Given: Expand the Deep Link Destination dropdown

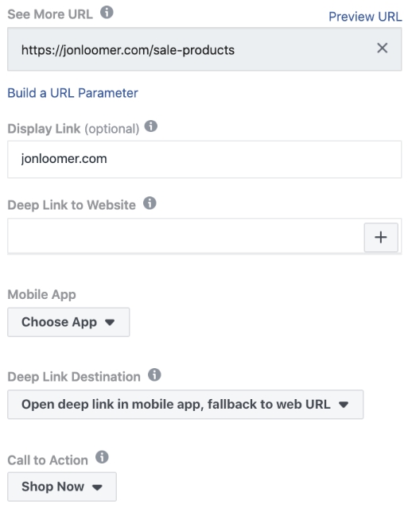Looking at the screenshot, I should [185, 404].
